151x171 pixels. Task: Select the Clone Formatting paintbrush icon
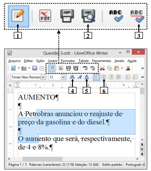[128, 68]
